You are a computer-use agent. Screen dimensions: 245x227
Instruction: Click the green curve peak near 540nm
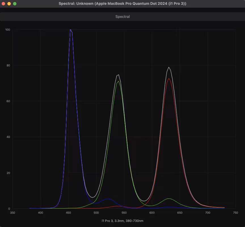[119, 81]
